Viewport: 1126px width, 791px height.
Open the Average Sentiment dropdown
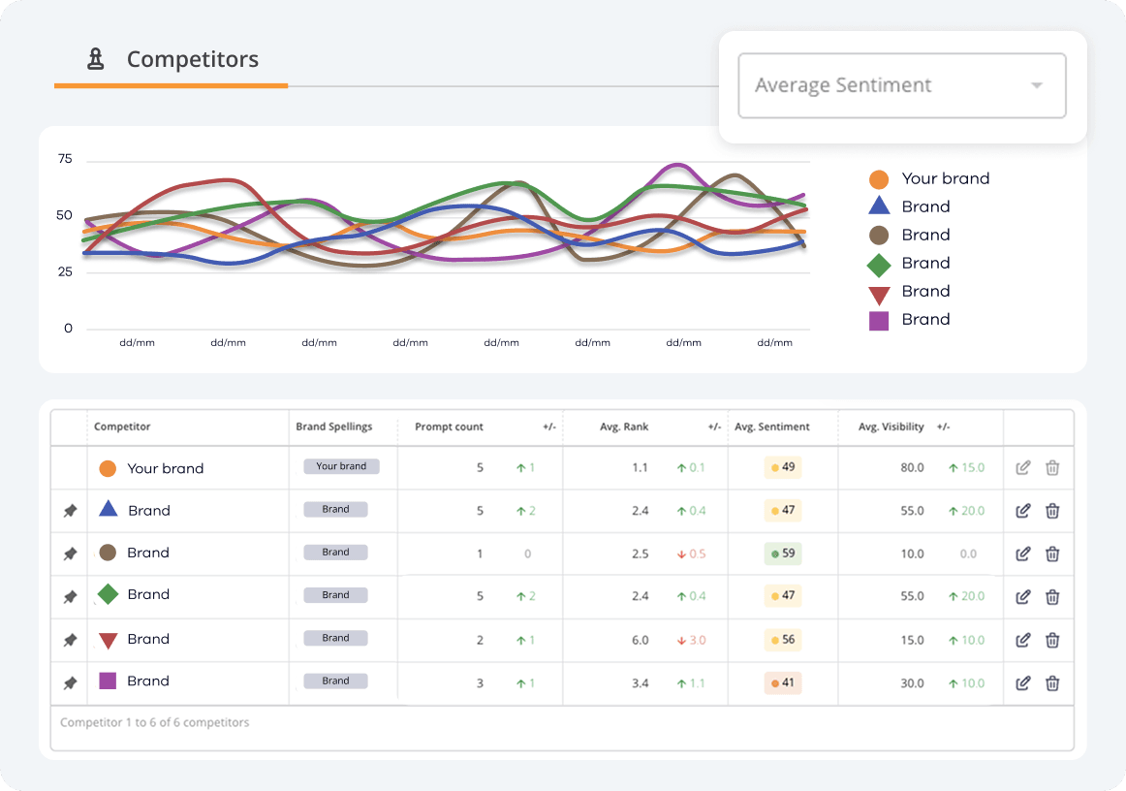point(901,85)
